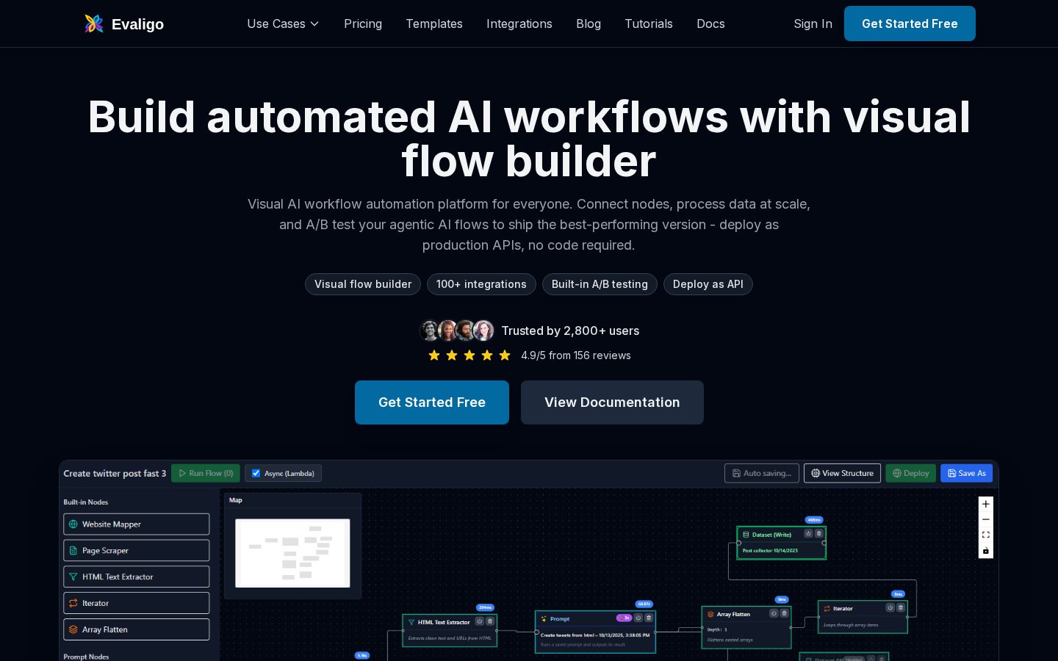
Task: Open the Use Cases dropdown menu
Action: [x=283, y=24]
